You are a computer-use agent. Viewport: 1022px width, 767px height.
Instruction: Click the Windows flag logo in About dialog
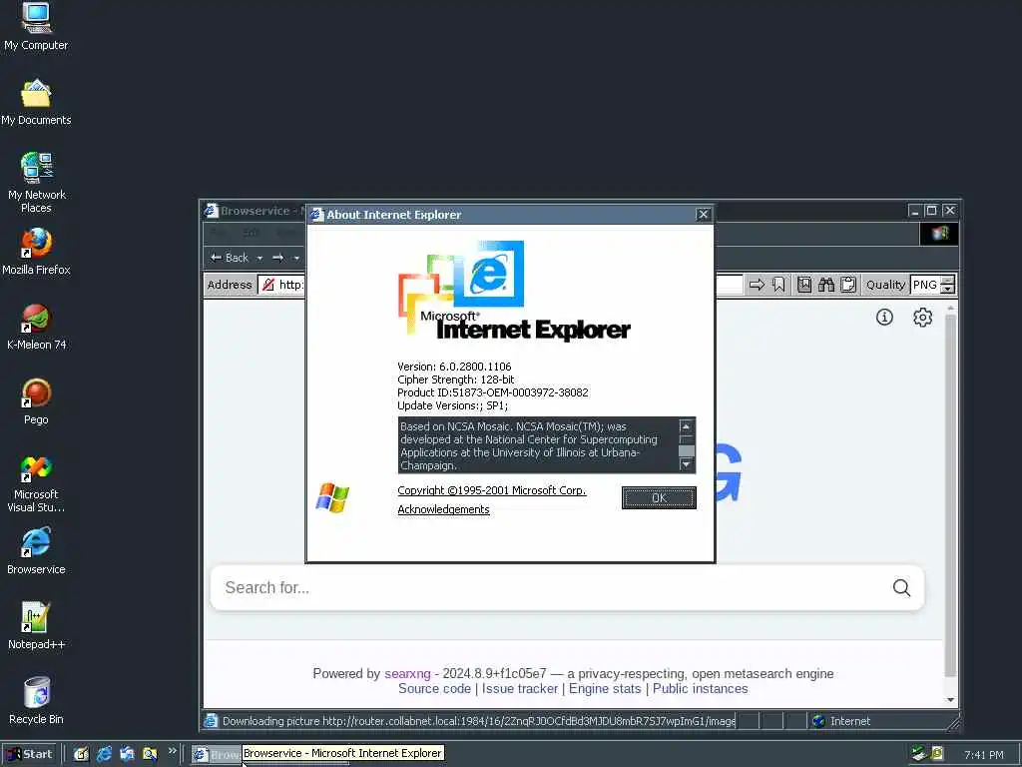coord(332,497)
